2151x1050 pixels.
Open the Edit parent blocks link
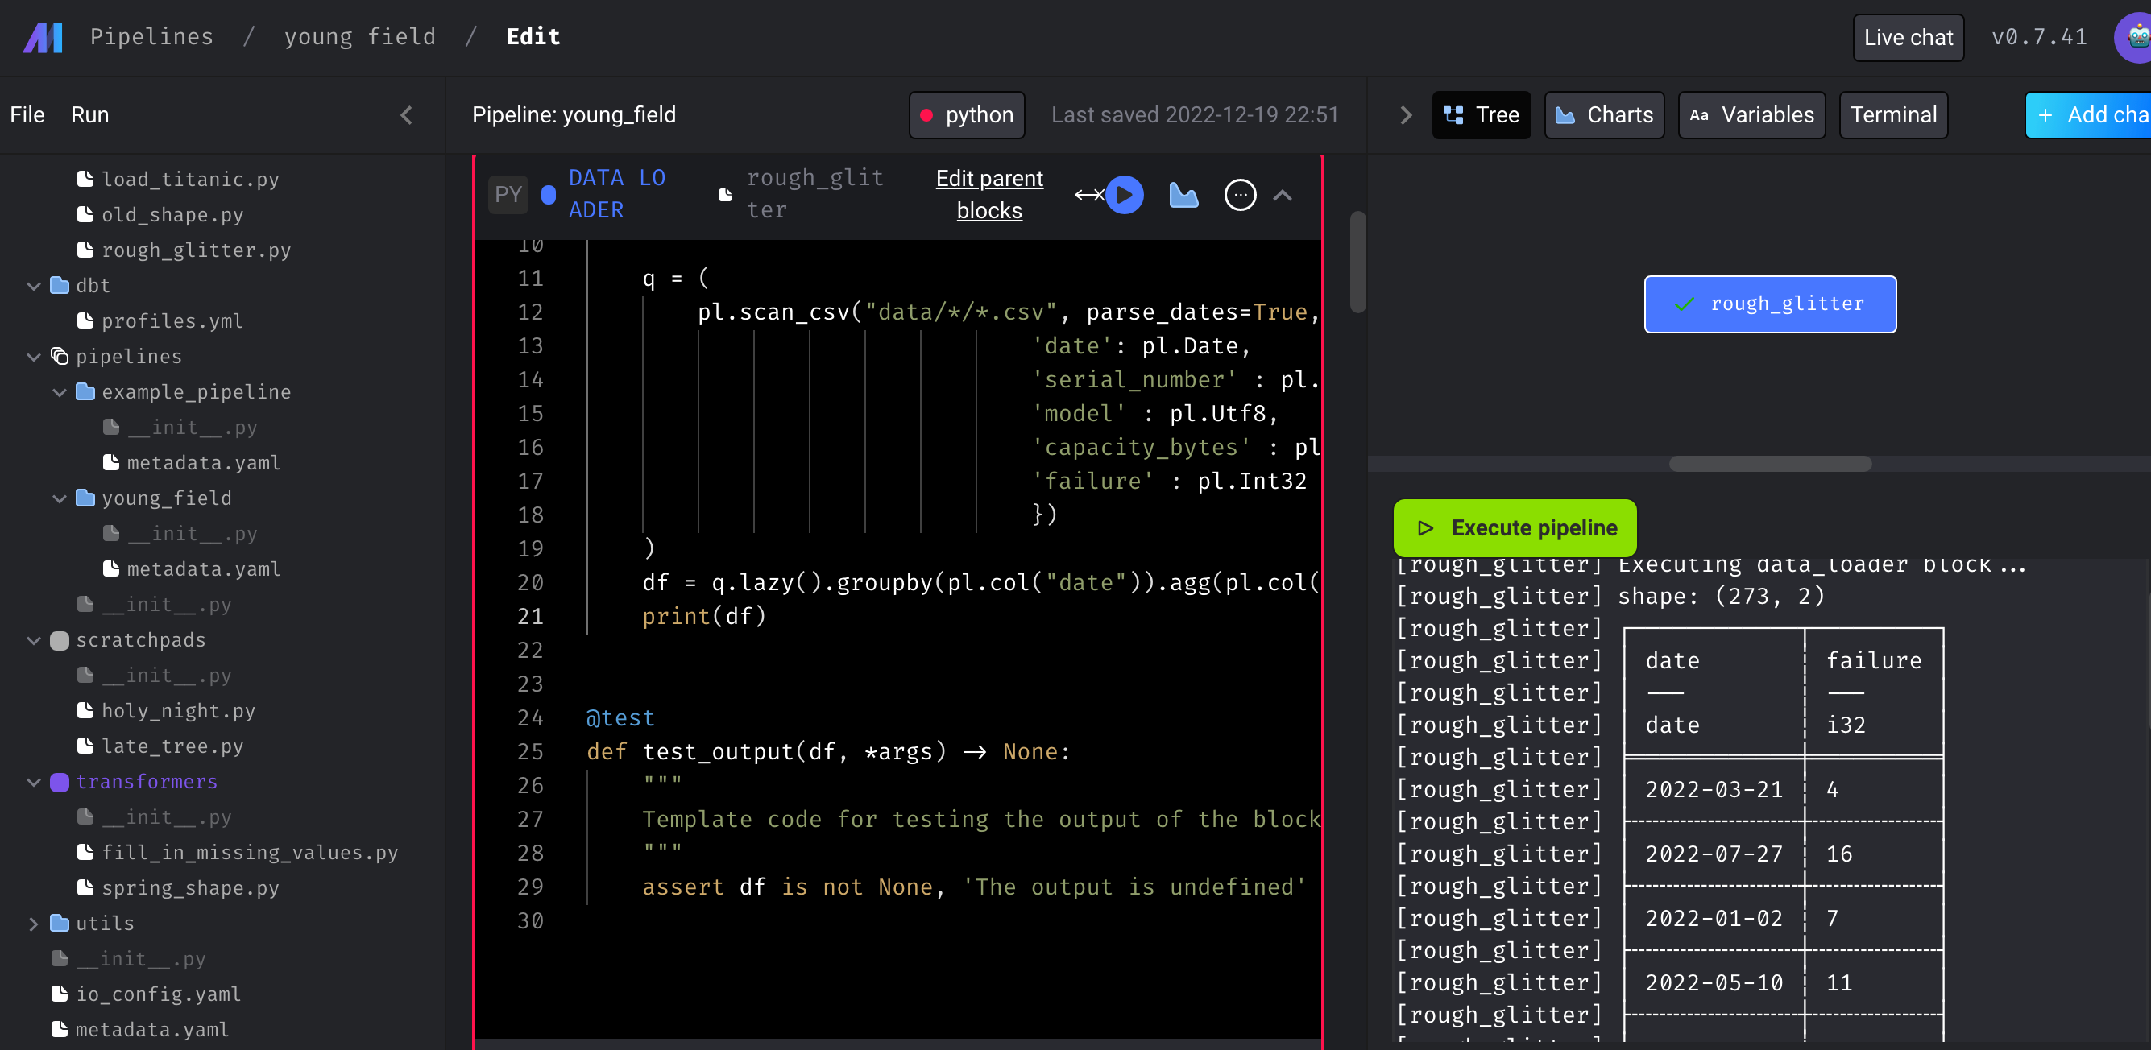[988, 193]
